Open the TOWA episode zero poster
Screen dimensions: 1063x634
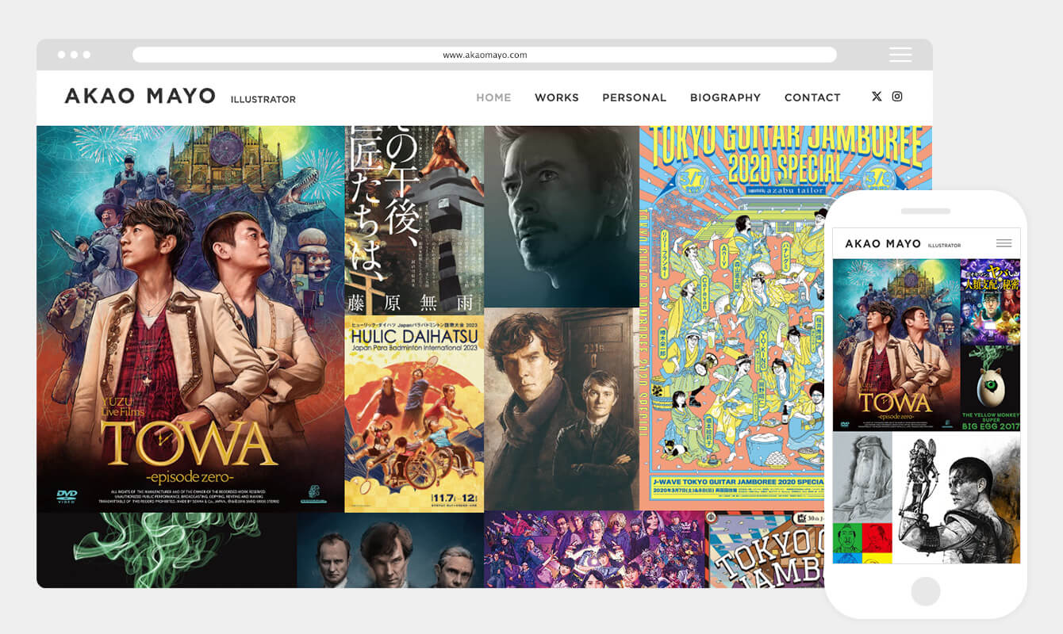190,319
